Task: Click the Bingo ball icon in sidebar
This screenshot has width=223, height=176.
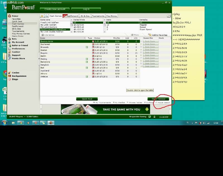Action: coord(9,79)
